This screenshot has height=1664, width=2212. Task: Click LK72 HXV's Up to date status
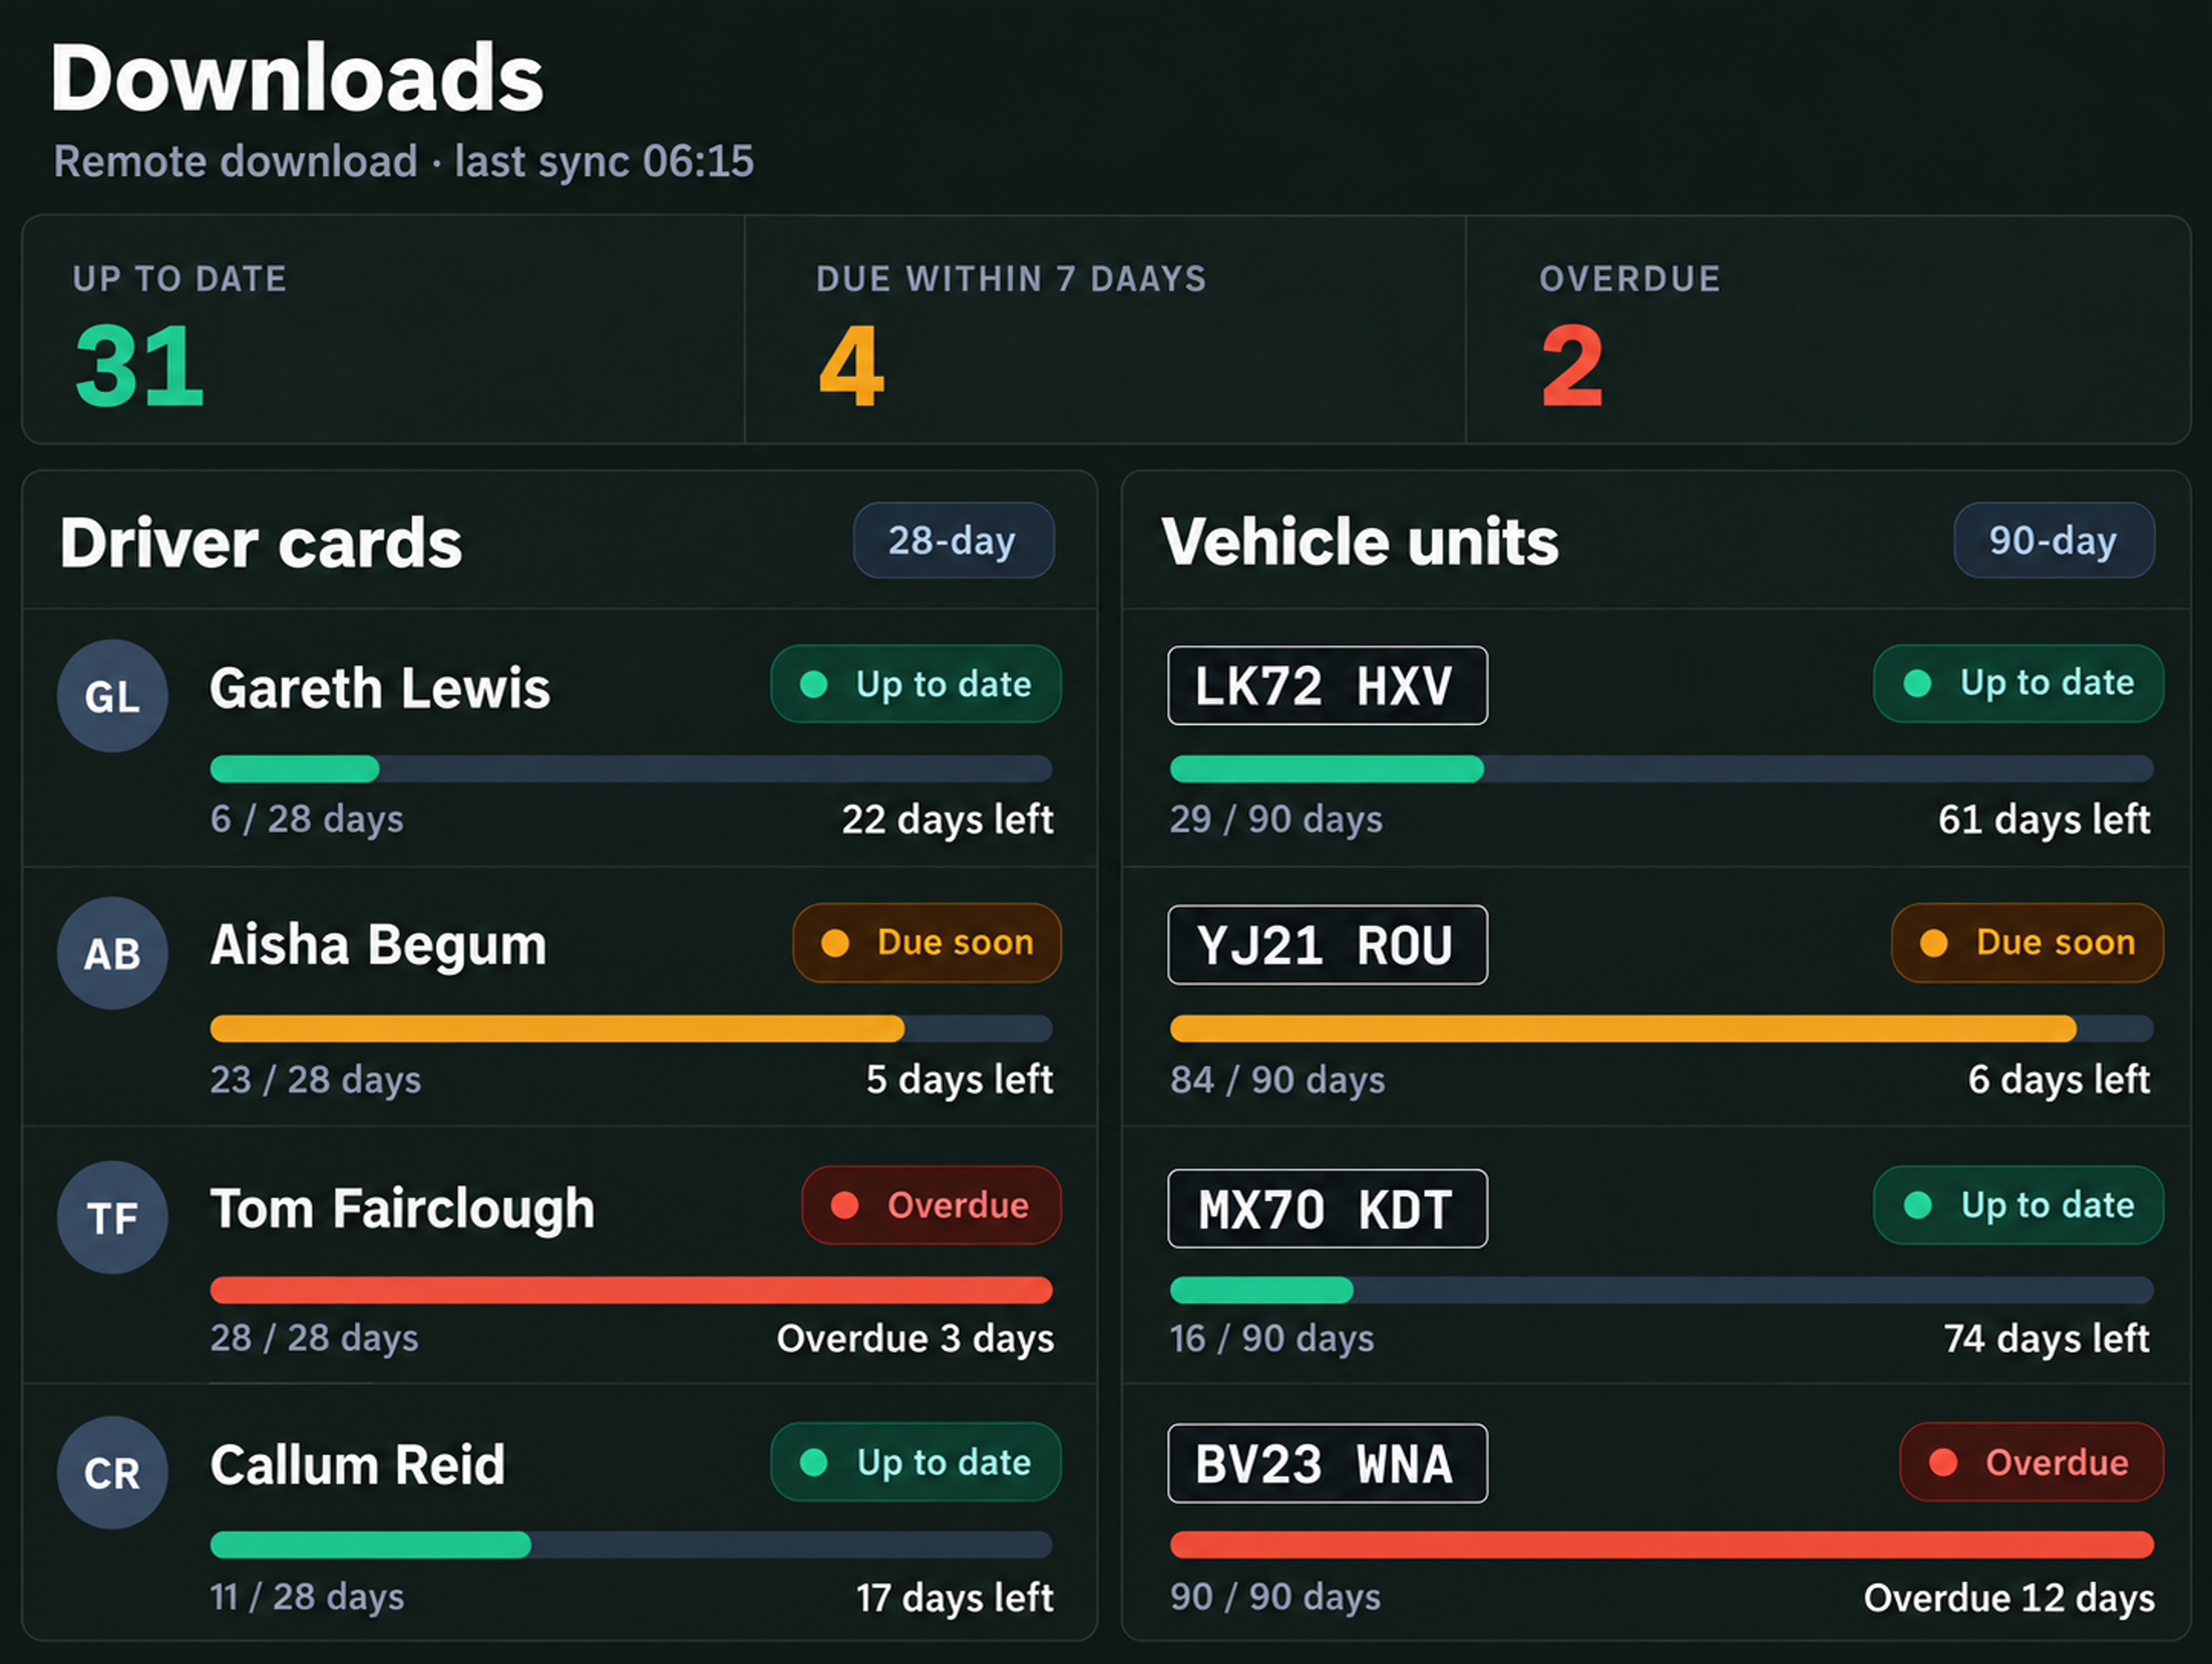point(2018,684)
